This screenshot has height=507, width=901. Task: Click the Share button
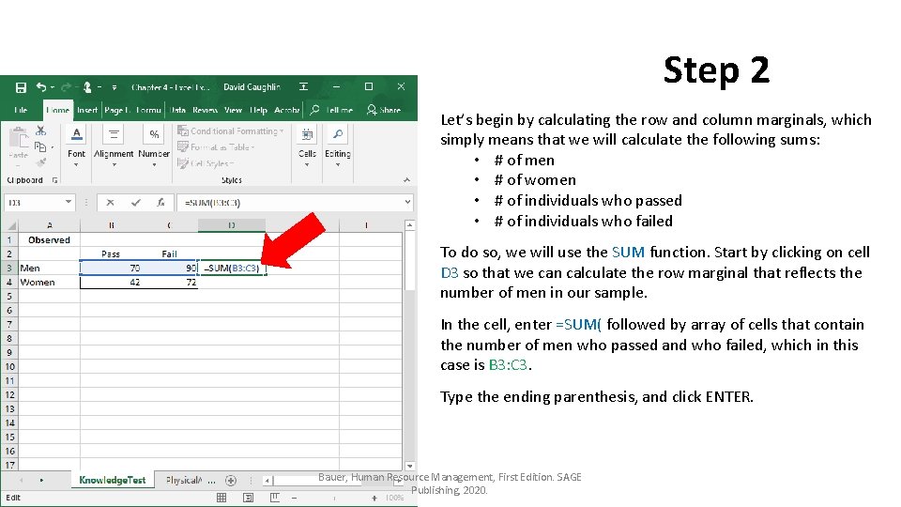click(383, 110)
